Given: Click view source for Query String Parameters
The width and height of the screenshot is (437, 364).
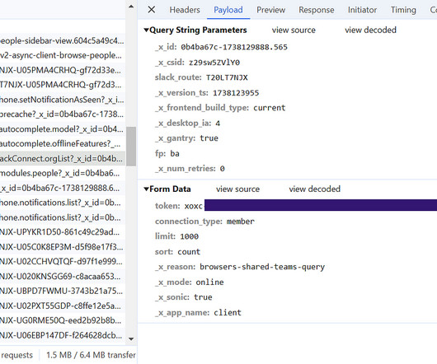Looking at the screenshot, I should point(294,30).
